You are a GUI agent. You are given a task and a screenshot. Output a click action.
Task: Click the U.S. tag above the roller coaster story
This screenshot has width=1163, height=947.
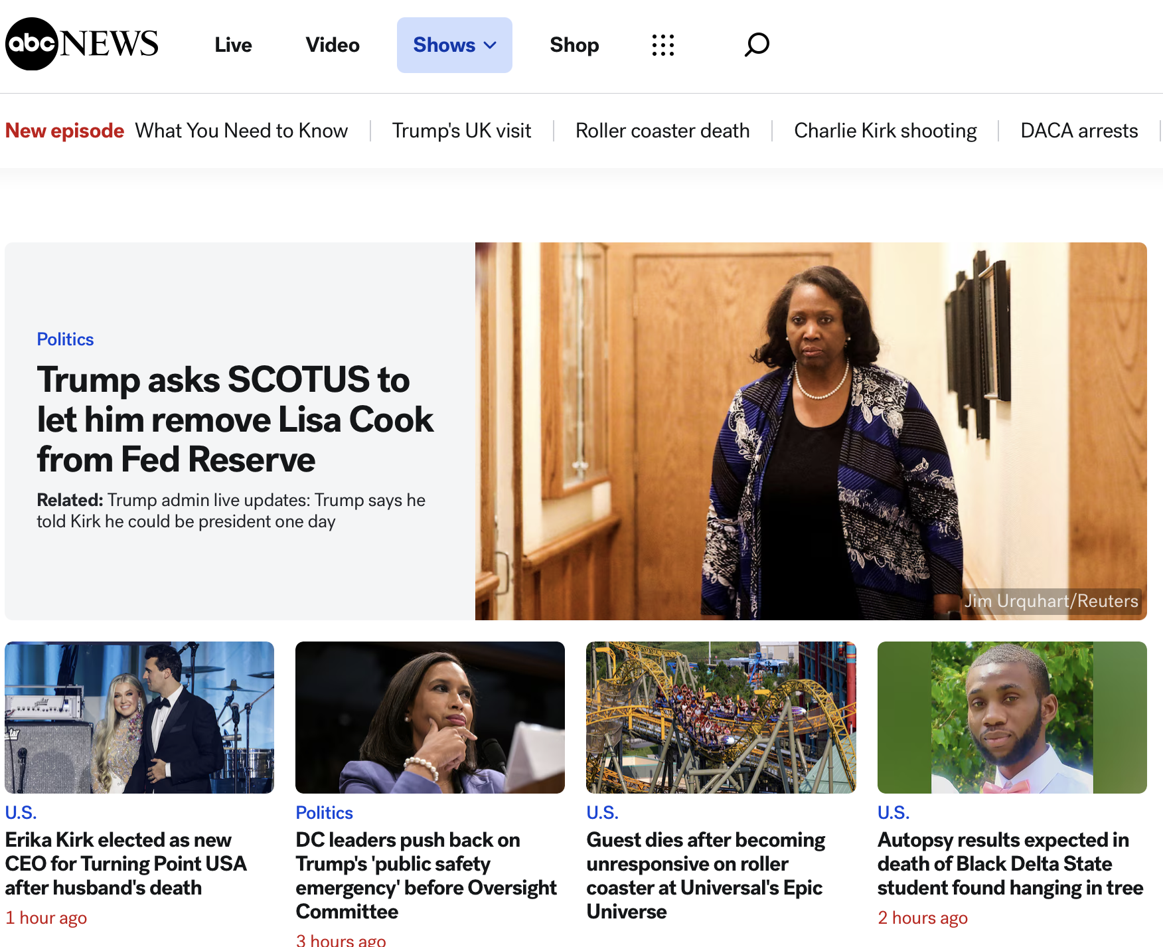tap(602, 813)
